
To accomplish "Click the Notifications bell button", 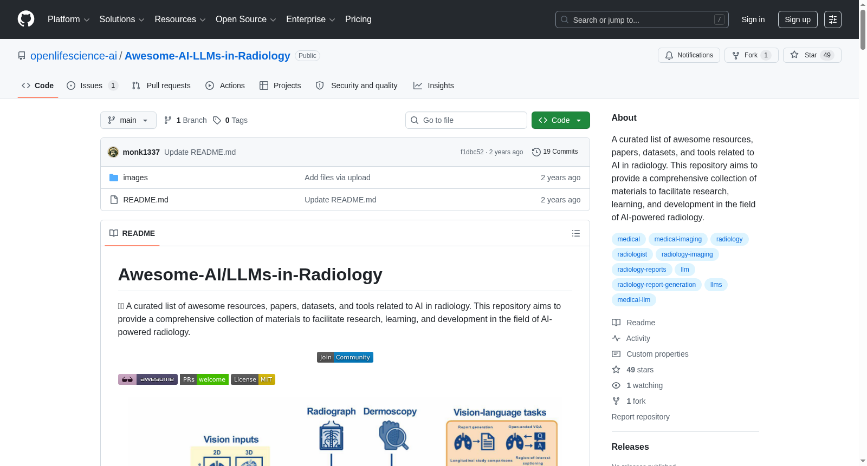I will pos(689,55).
